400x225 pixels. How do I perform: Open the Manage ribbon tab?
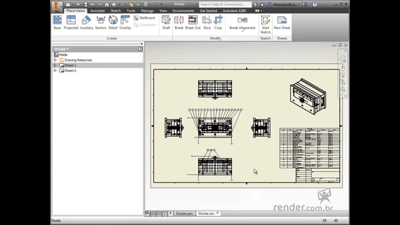147,11
